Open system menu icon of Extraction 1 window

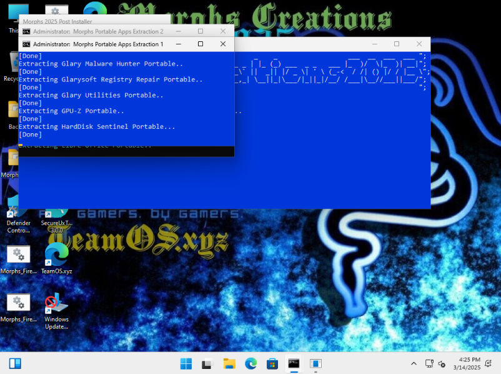pos(26,44)
